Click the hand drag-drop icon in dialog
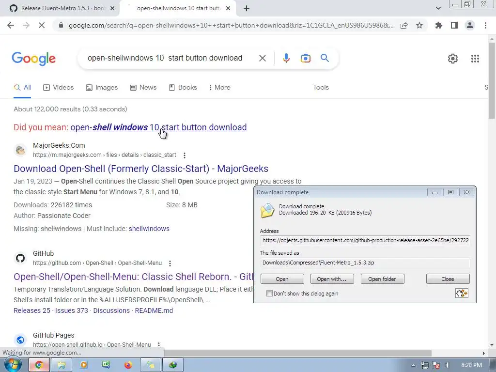496x372 pixels. pos(462,293)
